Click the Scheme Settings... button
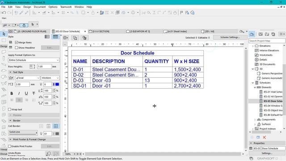This screenshot has width=286, height=161. tap(230, 37)
